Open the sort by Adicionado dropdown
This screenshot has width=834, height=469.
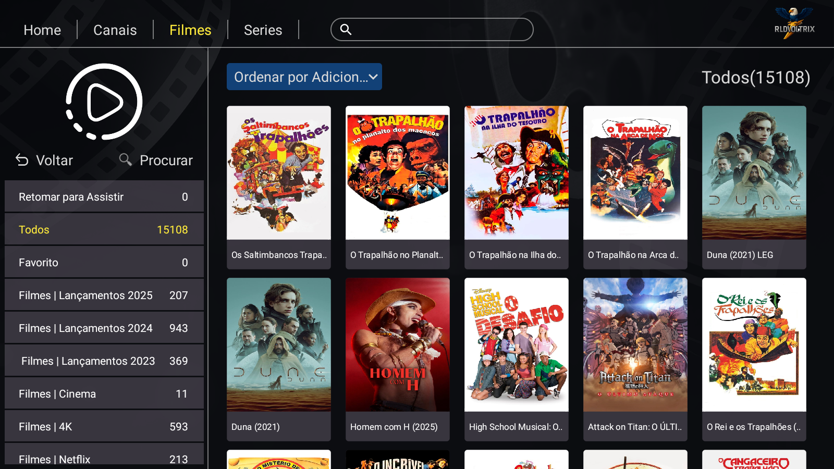[x=304, y=77]
